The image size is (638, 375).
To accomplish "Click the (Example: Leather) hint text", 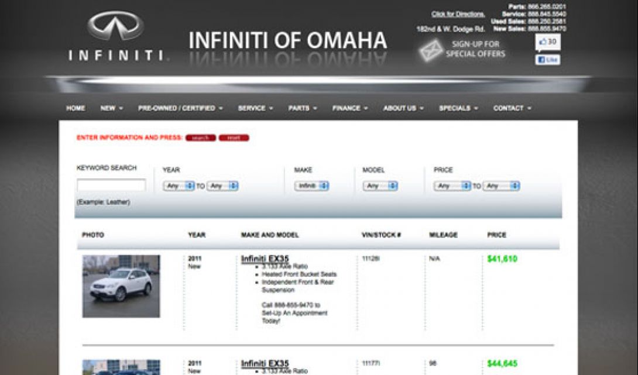I will click(104, 202).
